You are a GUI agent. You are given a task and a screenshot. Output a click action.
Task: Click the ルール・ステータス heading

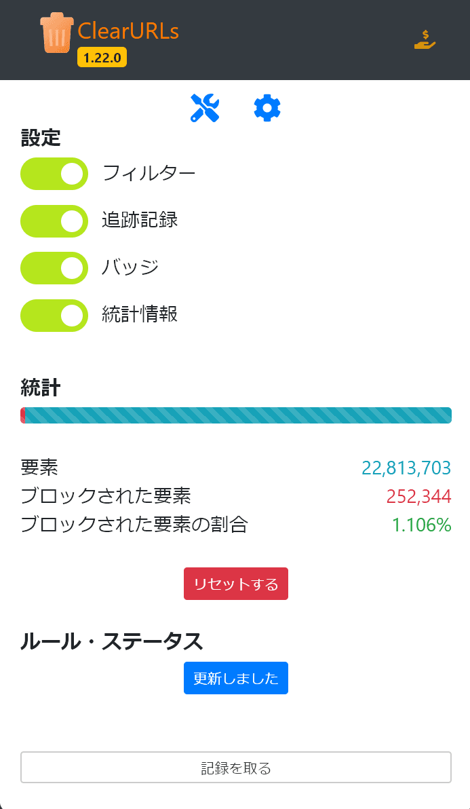[112, 641]
